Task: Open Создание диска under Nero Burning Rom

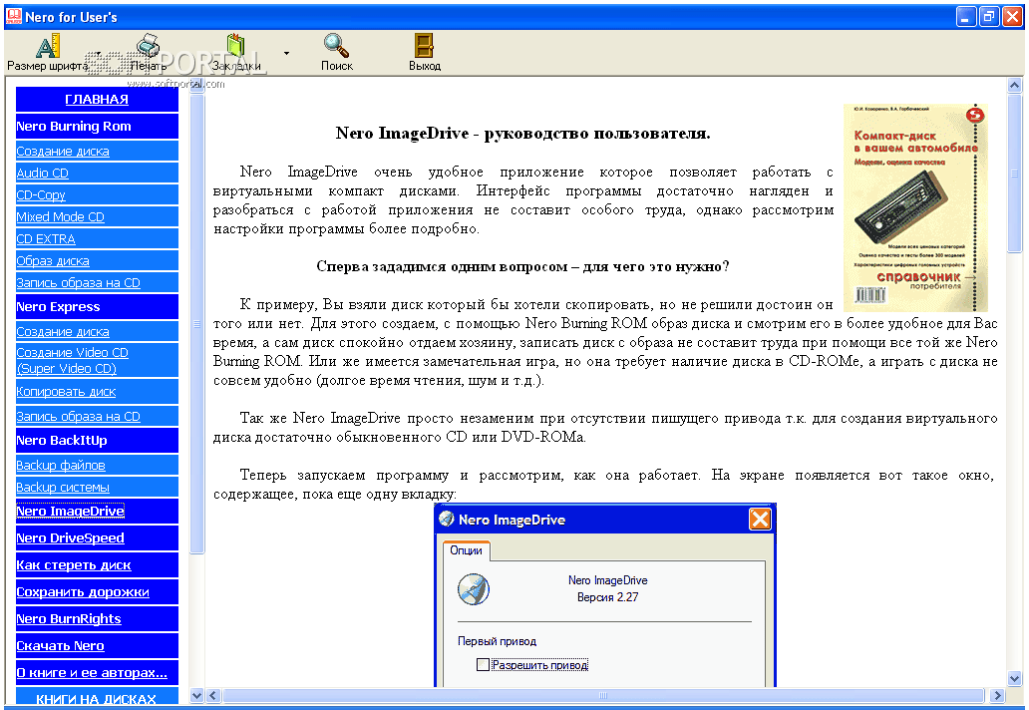Action: [x=63, y=151]
